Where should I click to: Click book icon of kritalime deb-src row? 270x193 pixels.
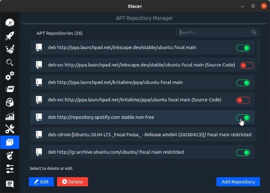click(x=39, y=100)
